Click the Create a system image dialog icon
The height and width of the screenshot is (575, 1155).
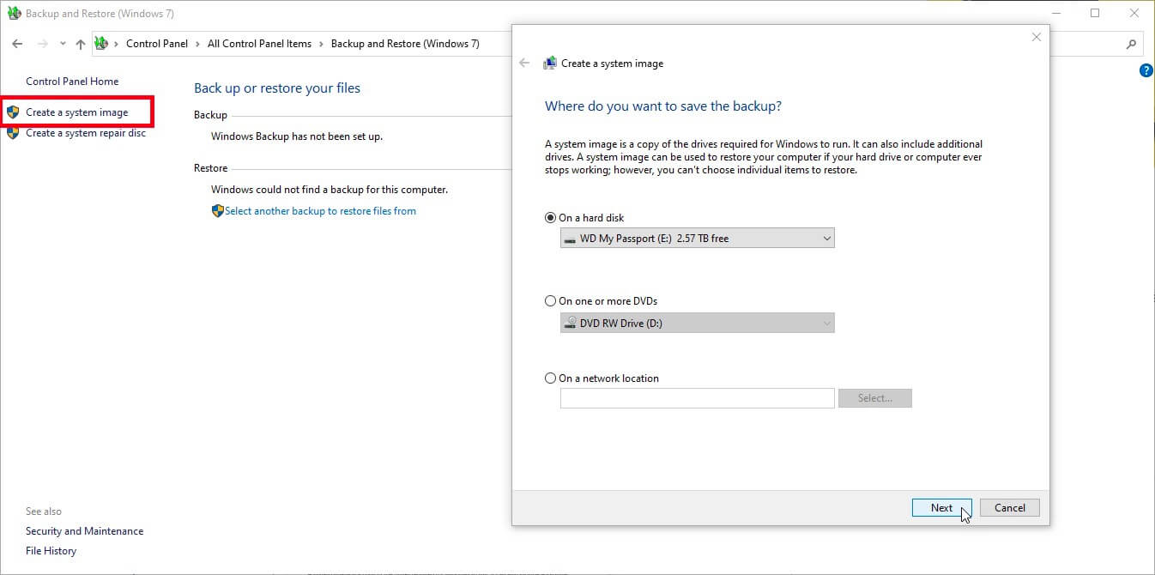coord(549,62)
